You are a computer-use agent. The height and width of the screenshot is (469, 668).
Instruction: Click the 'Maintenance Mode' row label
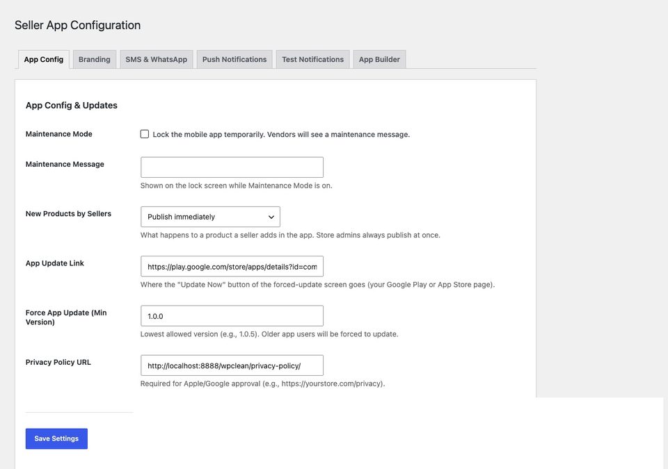point(58,134)
